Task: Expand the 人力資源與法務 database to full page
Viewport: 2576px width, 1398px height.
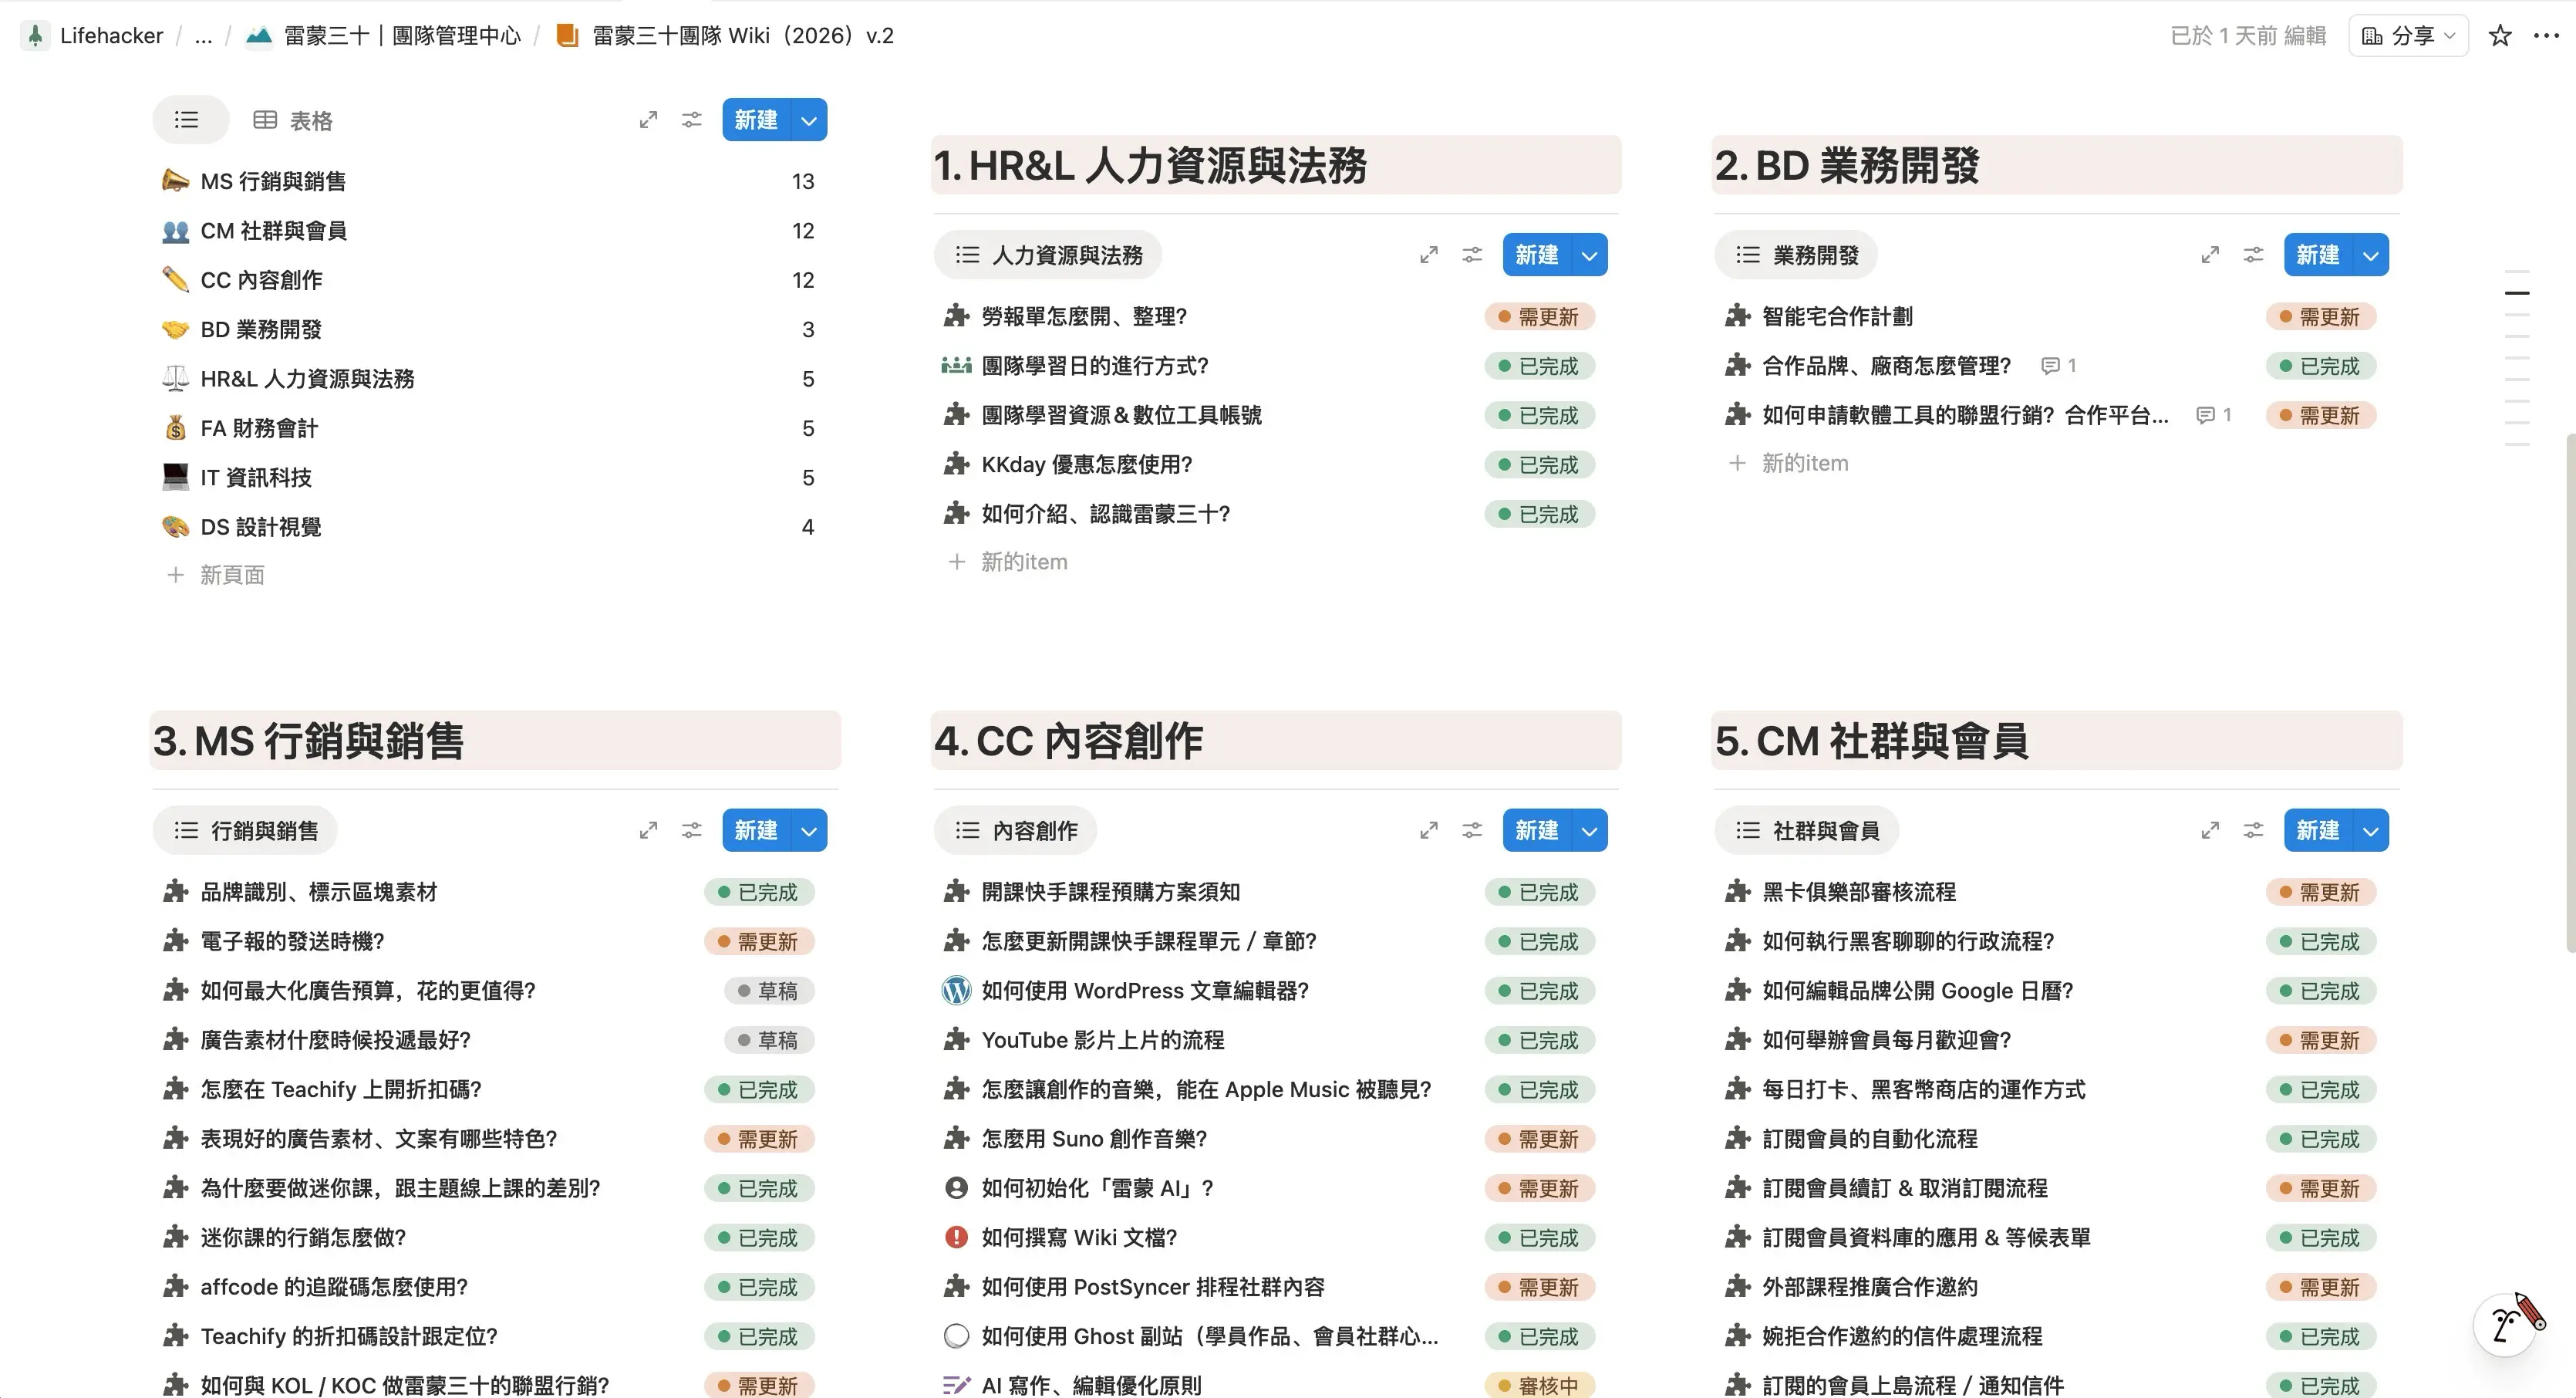Action: (1428, 255)
